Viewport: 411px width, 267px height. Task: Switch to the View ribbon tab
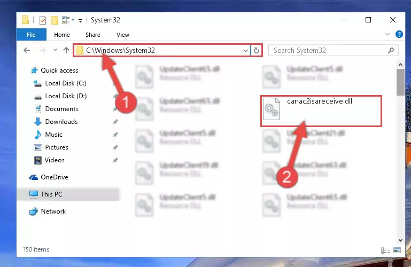[x=123, y=35]
